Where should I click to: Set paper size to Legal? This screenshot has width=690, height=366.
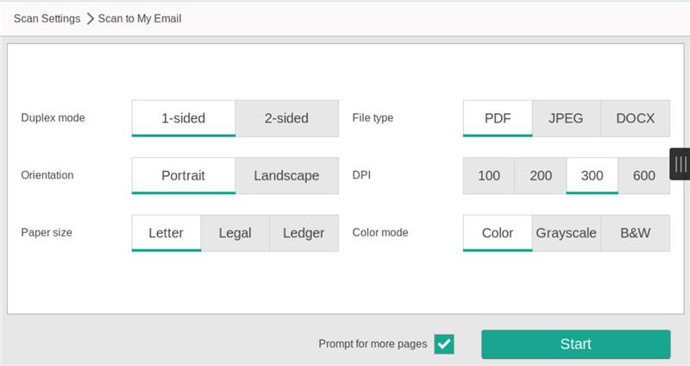pos(235,232)
